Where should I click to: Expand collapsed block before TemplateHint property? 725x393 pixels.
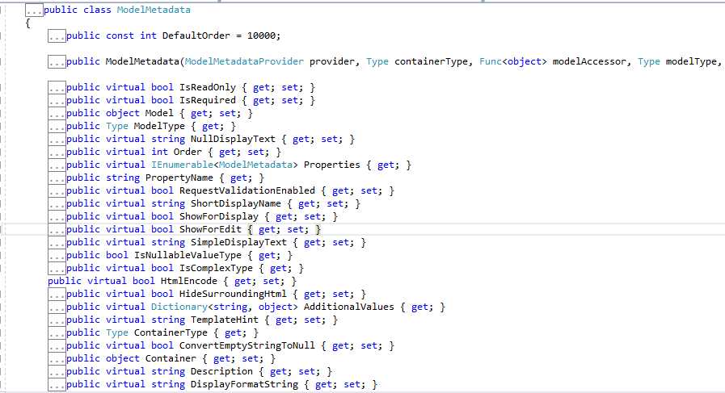pos(57,320)
